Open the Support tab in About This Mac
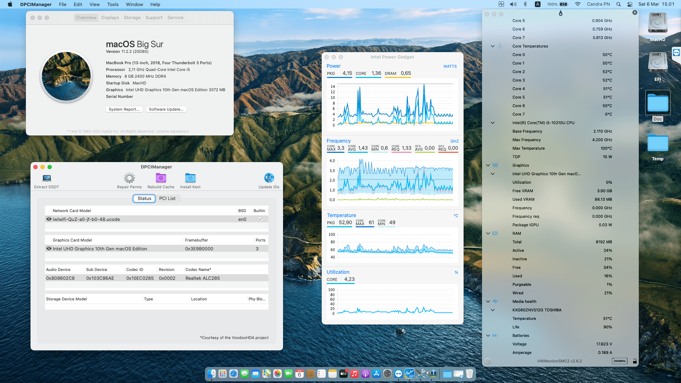 (154, 18)
